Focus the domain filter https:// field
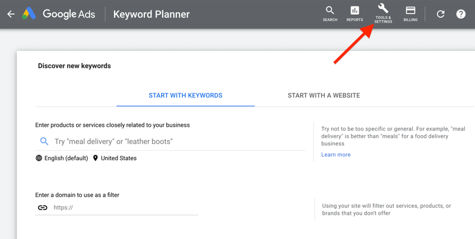 pos(116,208)
